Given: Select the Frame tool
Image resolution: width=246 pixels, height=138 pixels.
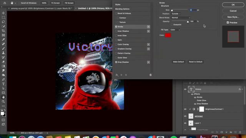Looking at the screenshot, I should pos(3,35).
